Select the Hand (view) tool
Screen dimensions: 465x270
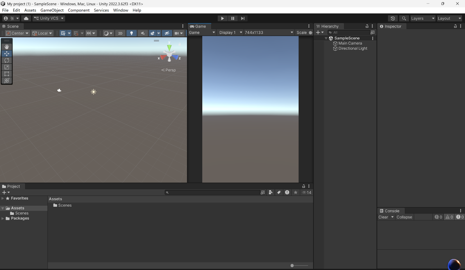pyautogui.click(x=6, y=47)
